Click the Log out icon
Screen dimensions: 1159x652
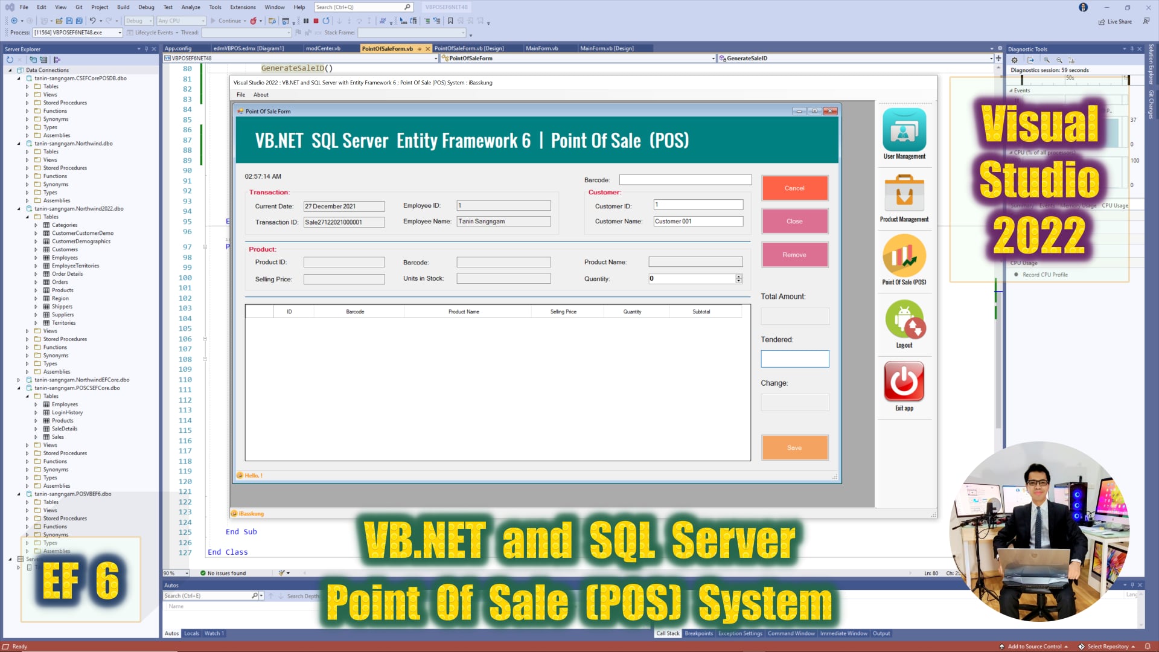pyautogui.click(x=904, y=319)
